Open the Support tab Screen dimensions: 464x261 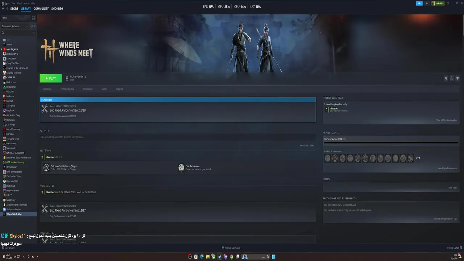click(x=120, y=89)
